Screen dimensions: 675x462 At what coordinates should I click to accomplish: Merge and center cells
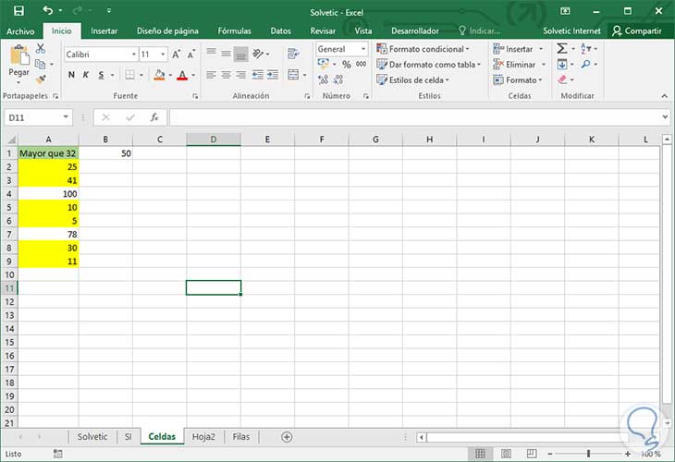(293, 75)
